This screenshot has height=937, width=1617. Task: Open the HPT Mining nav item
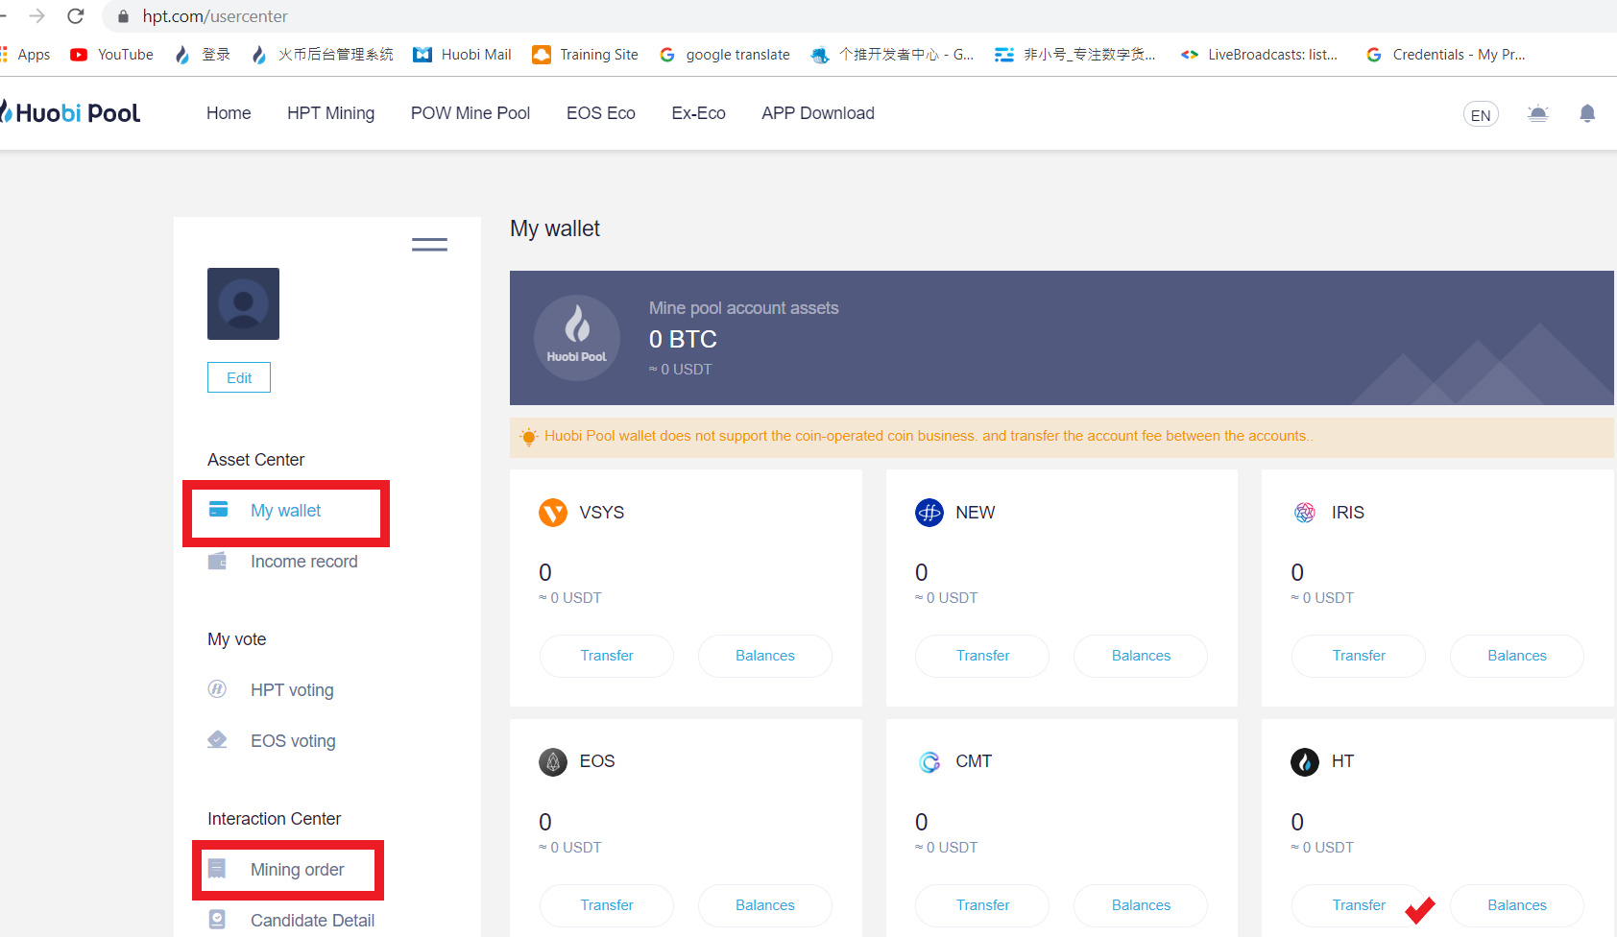[x=330, y=113]
